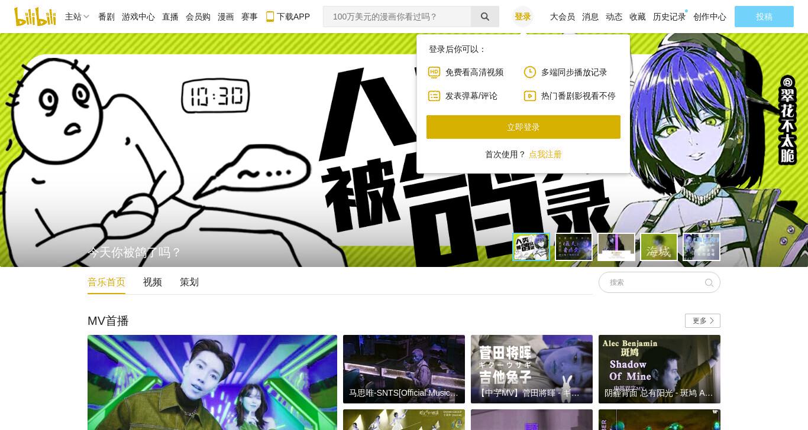Select the second banner carousel thumbnail

574,247
